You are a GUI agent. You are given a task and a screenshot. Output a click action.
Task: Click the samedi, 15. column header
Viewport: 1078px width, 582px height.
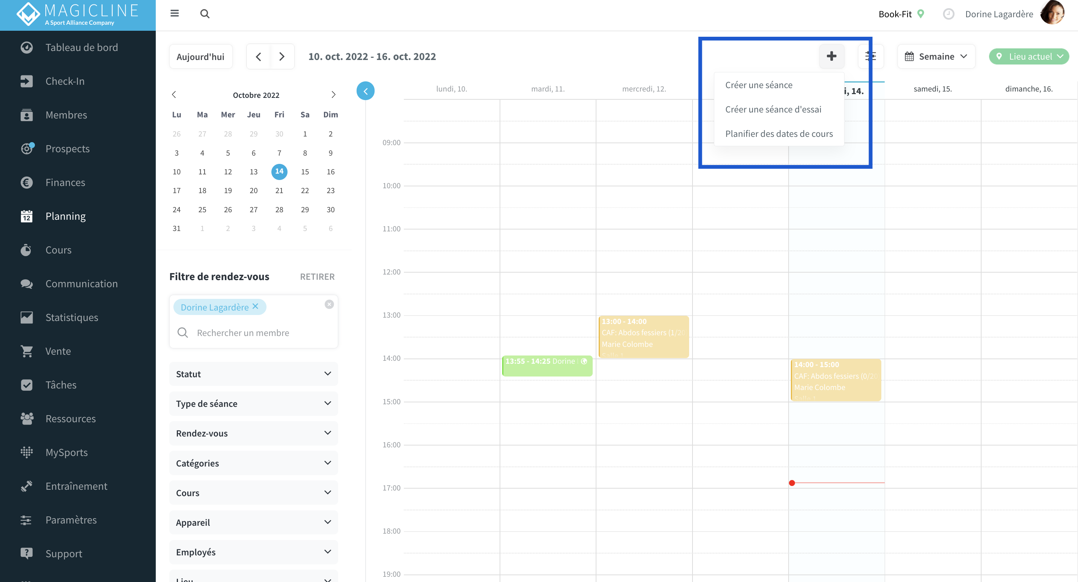click(932, 88)
